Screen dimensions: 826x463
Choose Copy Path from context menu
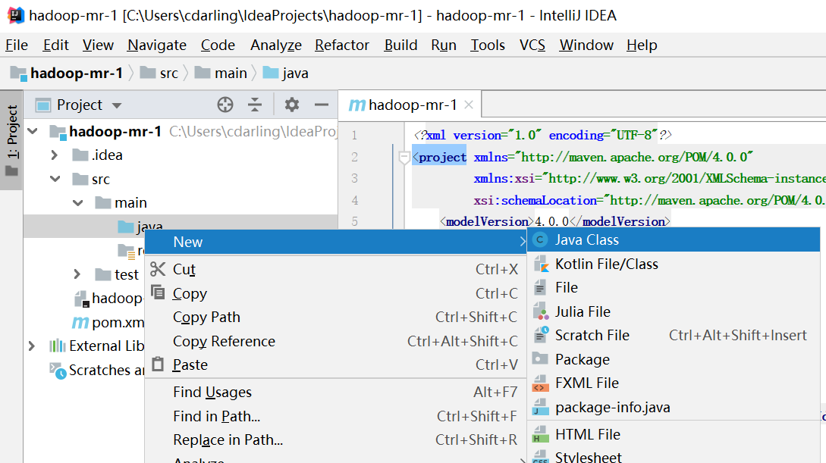click(336, 318)
